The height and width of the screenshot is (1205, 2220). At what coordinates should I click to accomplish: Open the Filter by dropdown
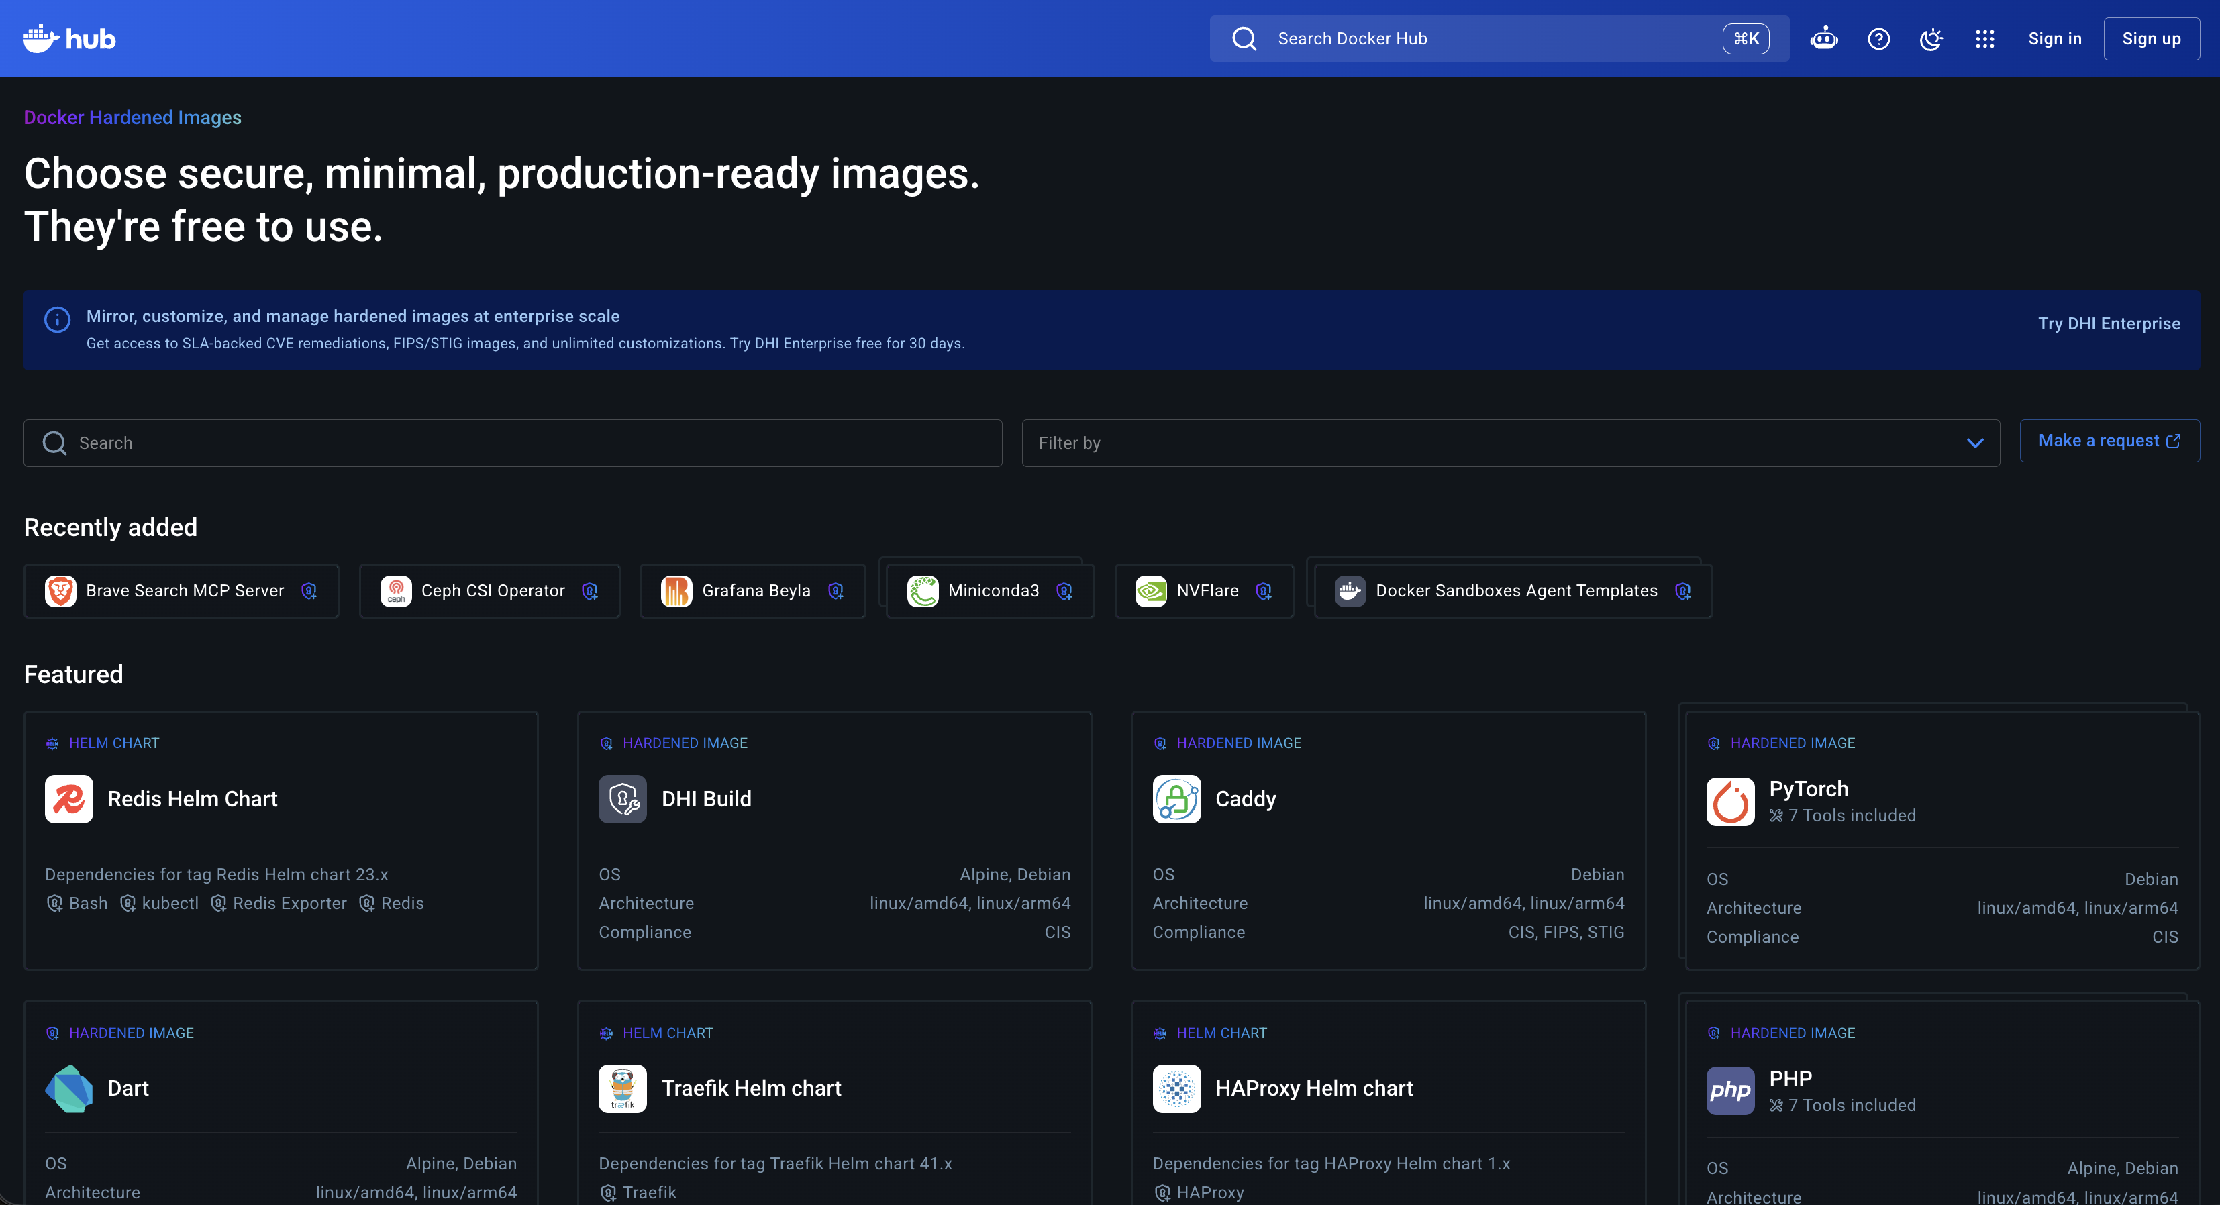click(1510, 443)
